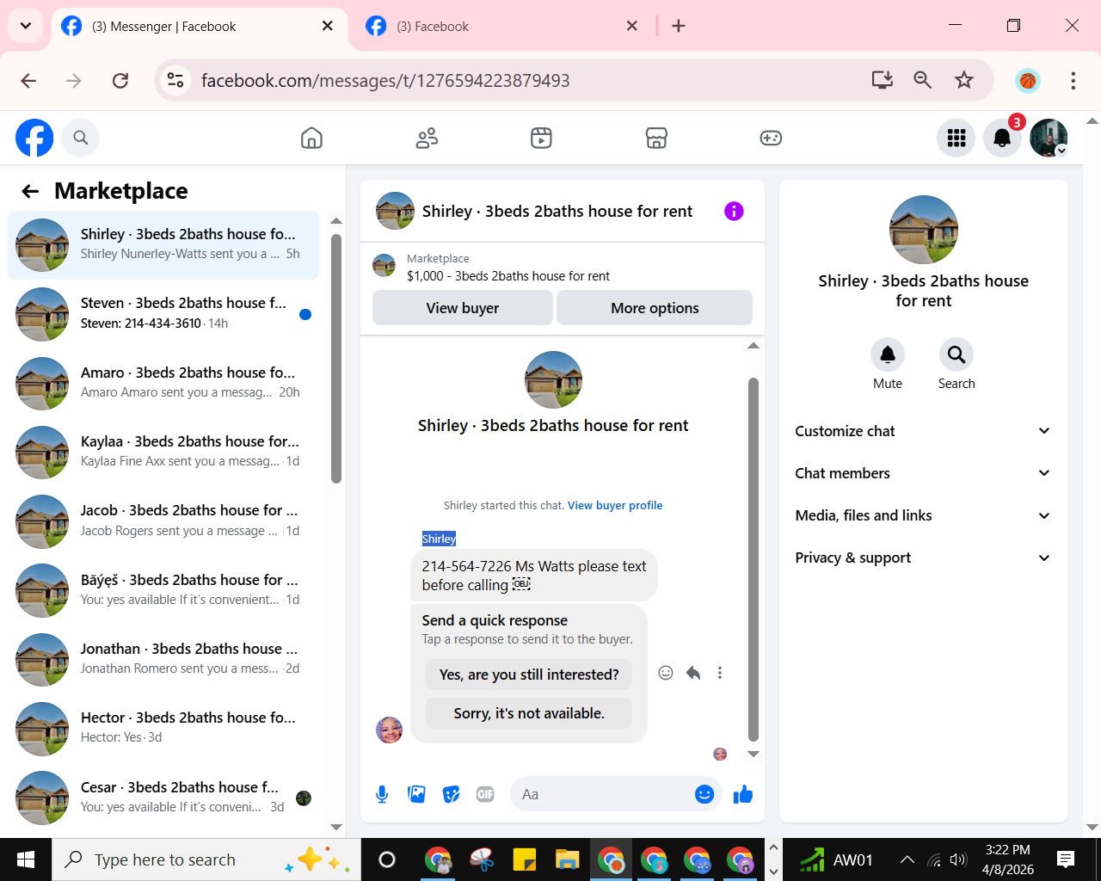
Task: Mute this chat with bell icon
Action: pyautogui.click(x=888, y=354)
